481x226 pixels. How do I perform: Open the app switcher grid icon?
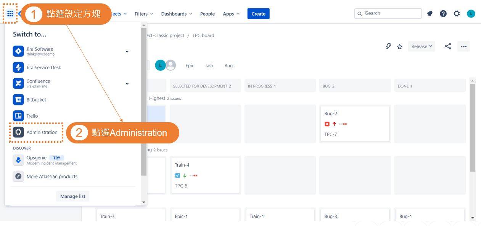(10, 14)
